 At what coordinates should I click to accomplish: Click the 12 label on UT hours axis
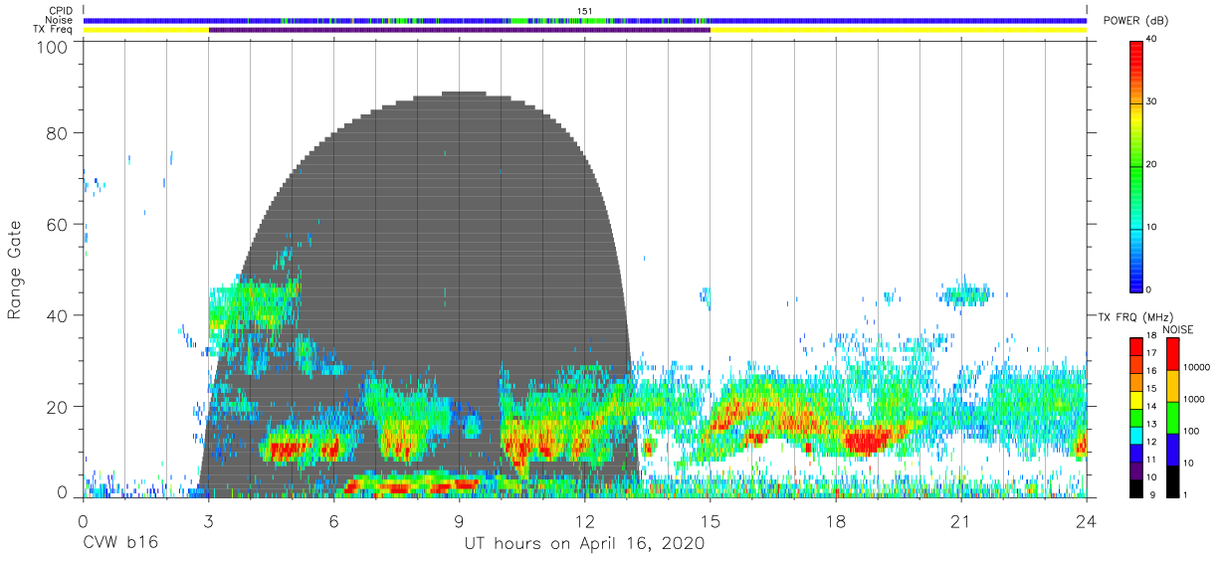[x=584, y=520]
